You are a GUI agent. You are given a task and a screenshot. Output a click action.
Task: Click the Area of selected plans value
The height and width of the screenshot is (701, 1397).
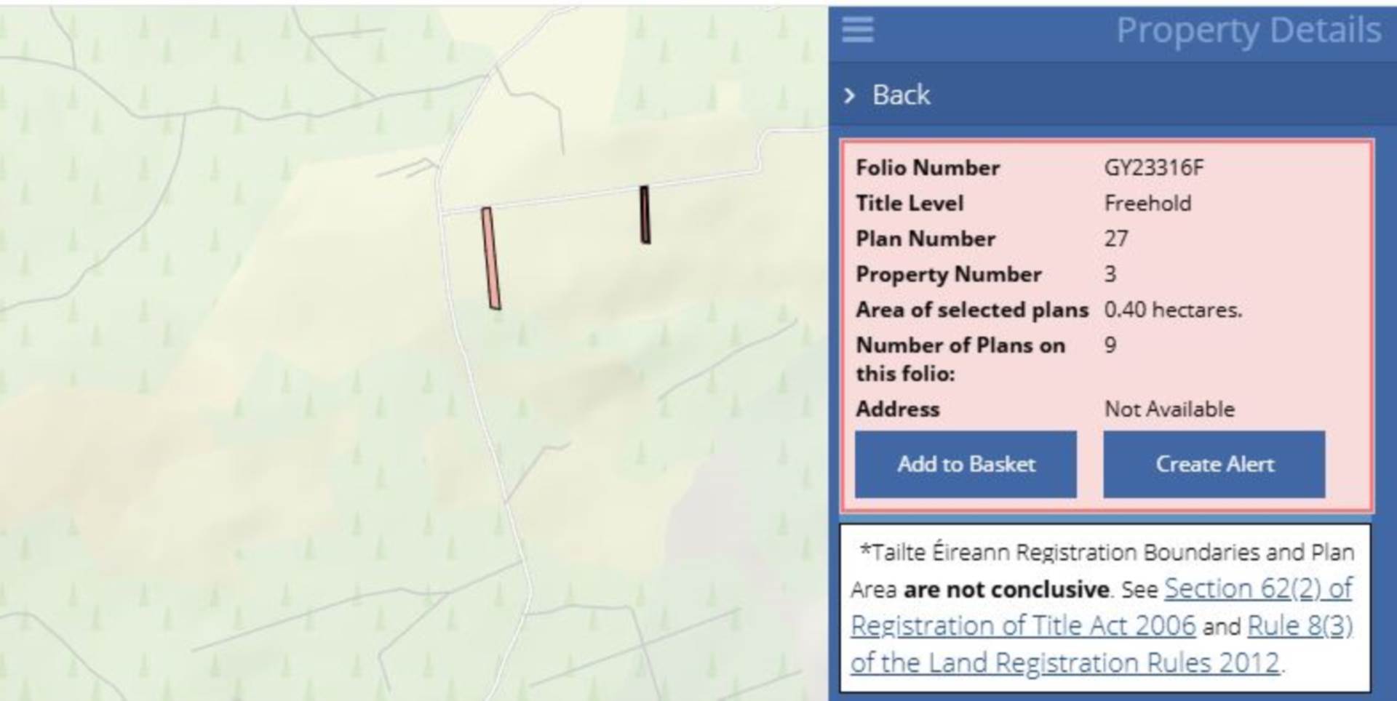1173,310
